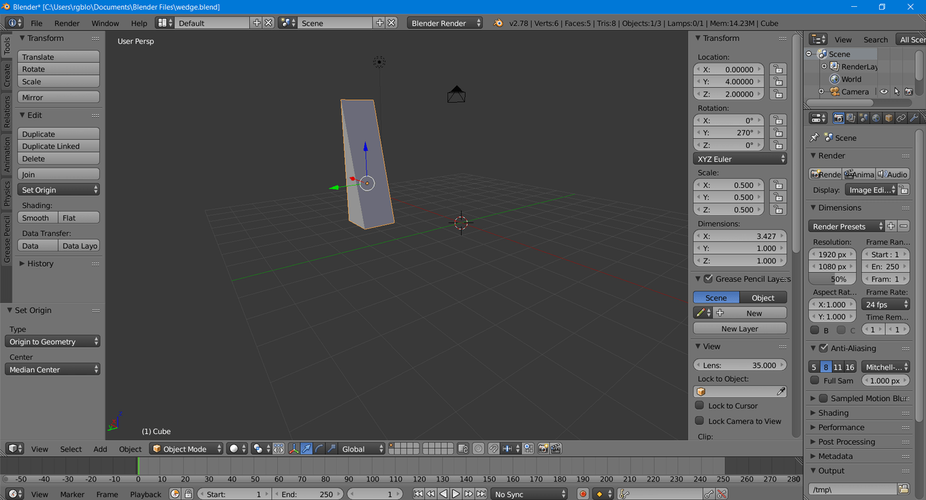926x500 pixels.
Task: Enable the Full Sample checkbox
Action: coord(815,381)
